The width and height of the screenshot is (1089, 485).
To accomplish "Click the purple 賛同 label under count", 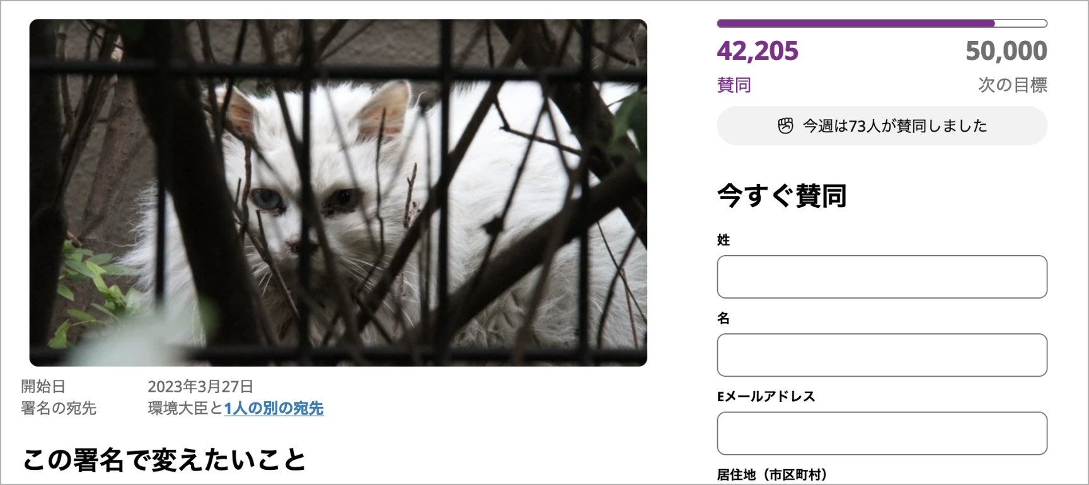I will click(734, 84).
